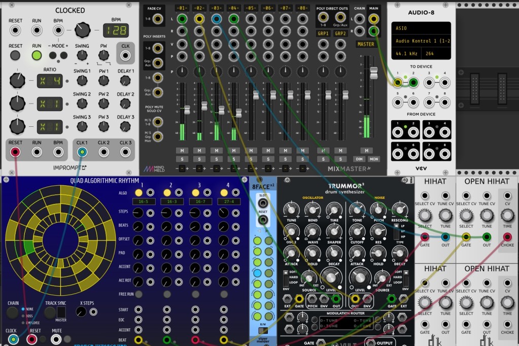This screenshot has width=519, height=346.
Task: Solo mixer channel 03
Action: coord(217,159)
